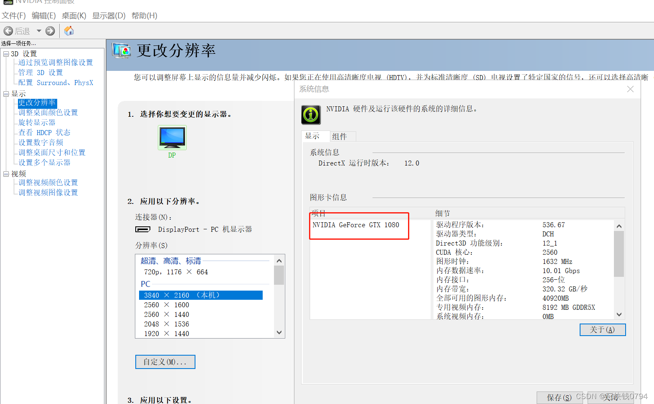Click graphics card details scroll up arrow
This screenshot has height=404, width=654.
click(x=619, y=226)
